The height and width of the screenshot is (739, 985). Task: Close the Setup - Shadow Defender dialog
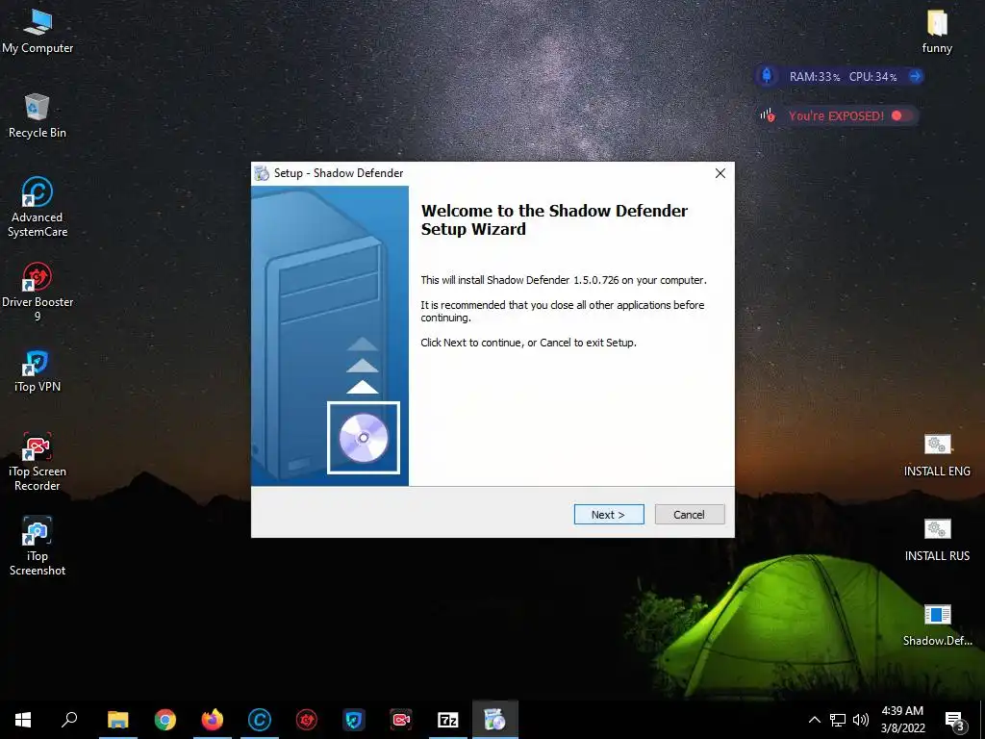[x=720, y=173]
